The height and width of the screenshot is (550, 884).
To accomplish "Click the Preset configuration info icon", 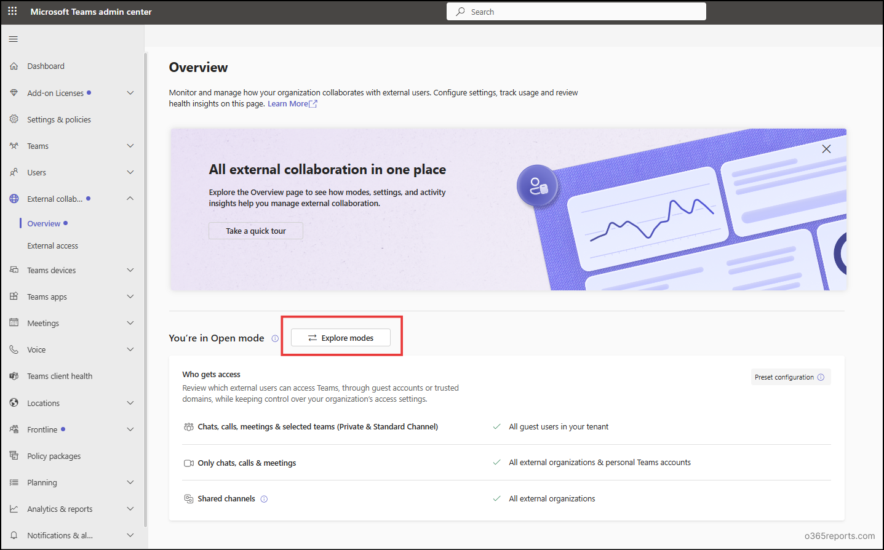I will 821,377.
